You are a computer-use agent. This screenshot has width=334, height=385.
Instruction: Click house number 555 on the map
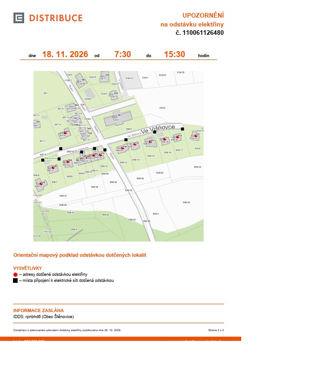click(x=116, y=93)
